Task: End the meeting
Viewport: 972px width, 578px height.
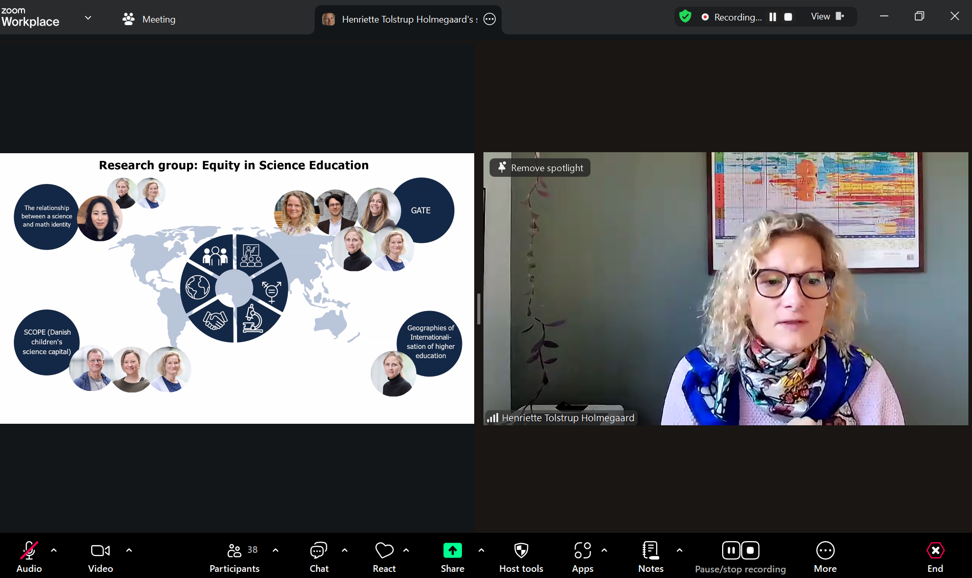Action: [935, 556]
